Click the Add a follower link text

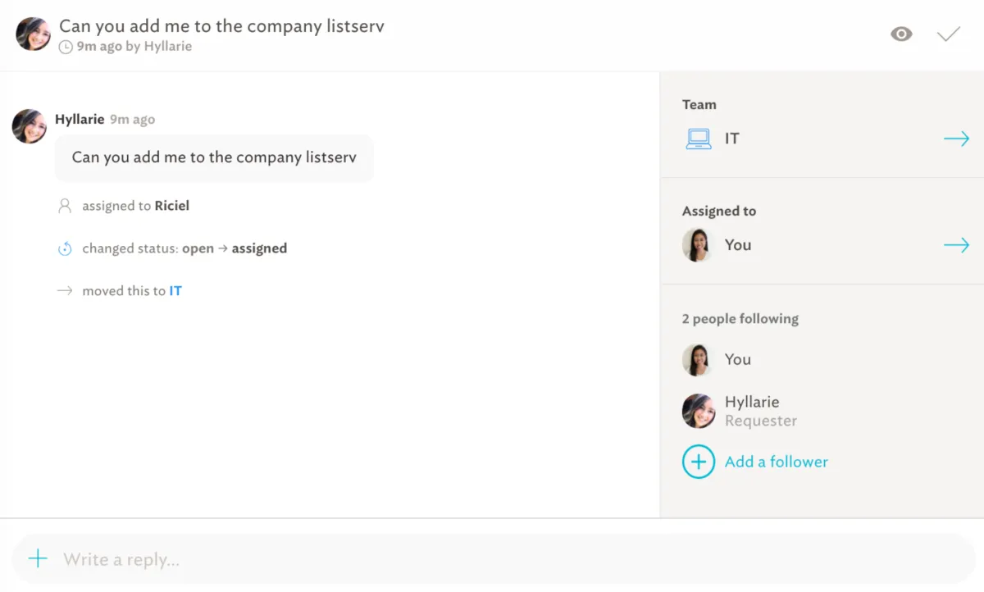point(776,462)
